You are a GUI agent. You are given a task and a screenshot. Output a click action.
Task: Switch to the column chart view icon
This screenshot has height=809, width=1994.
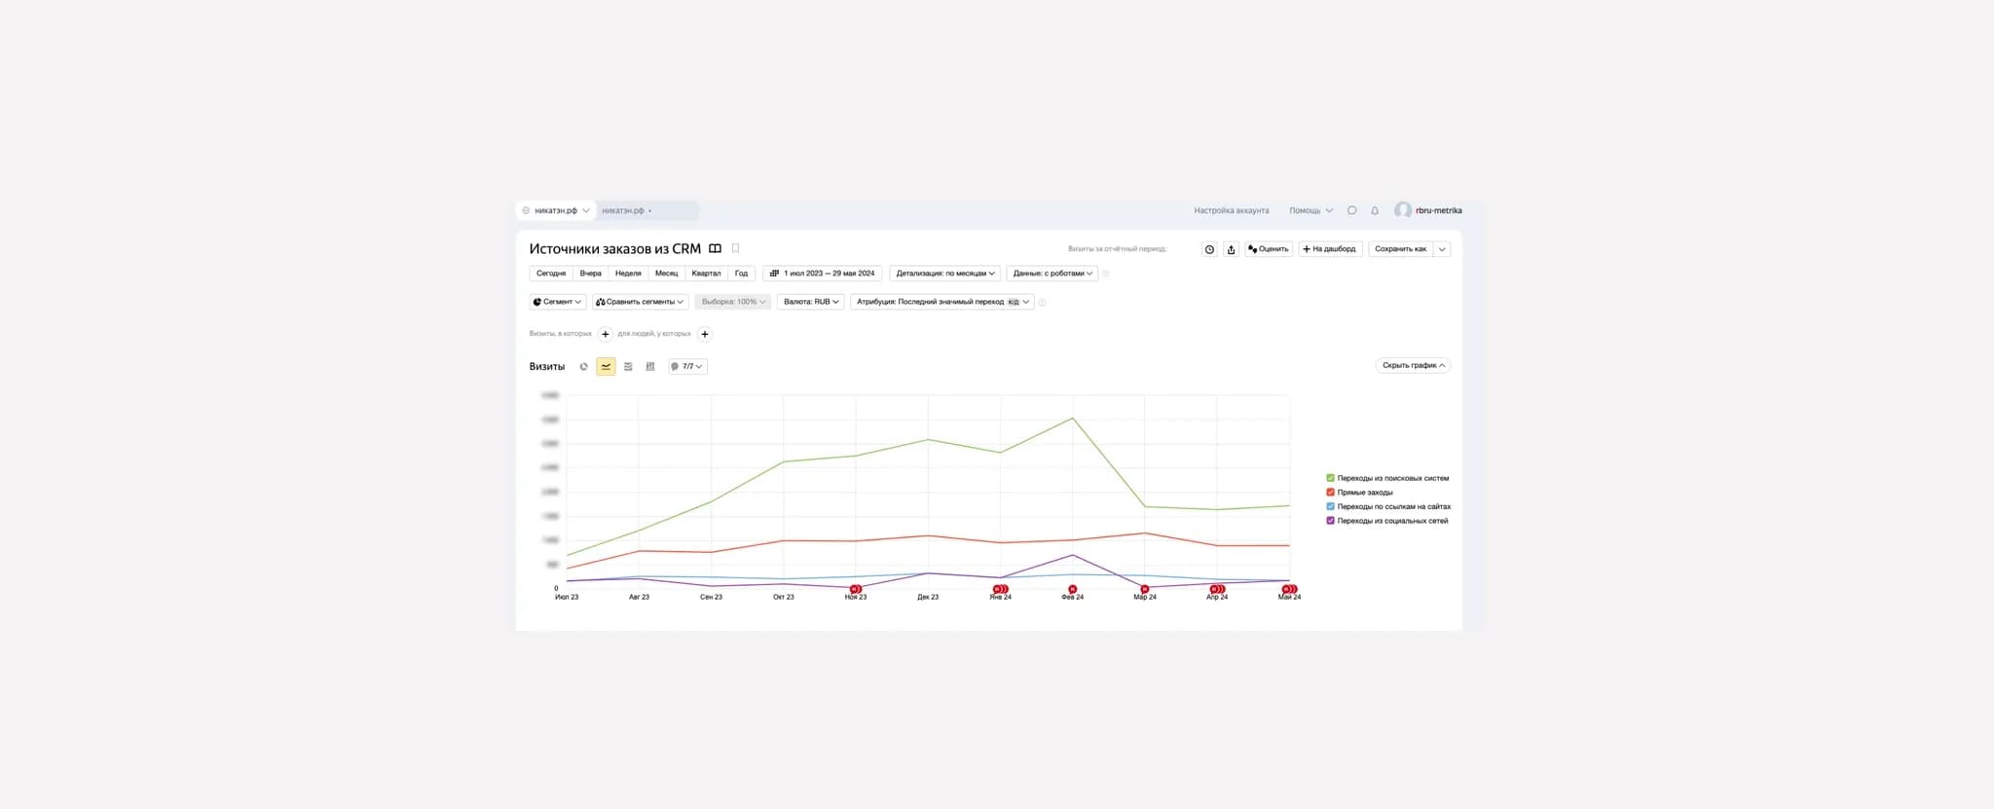click(x=650, y=367)
